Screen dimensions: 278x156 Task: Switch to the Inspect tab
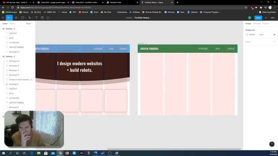265,23
